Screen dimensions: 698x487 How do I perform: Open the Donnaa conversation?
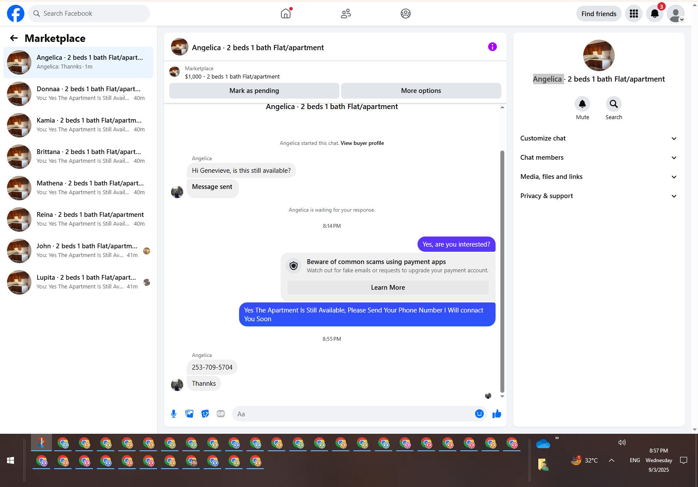(79, 94)
